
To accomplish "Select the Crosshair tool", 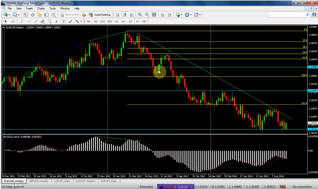I will tap(13, 21).
